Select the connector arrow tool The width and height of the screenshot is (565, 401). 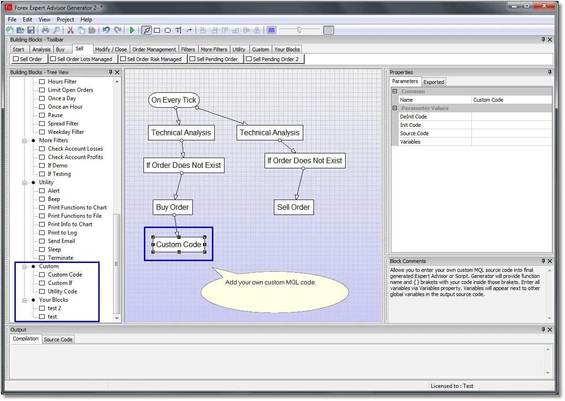tap(189, 30)
